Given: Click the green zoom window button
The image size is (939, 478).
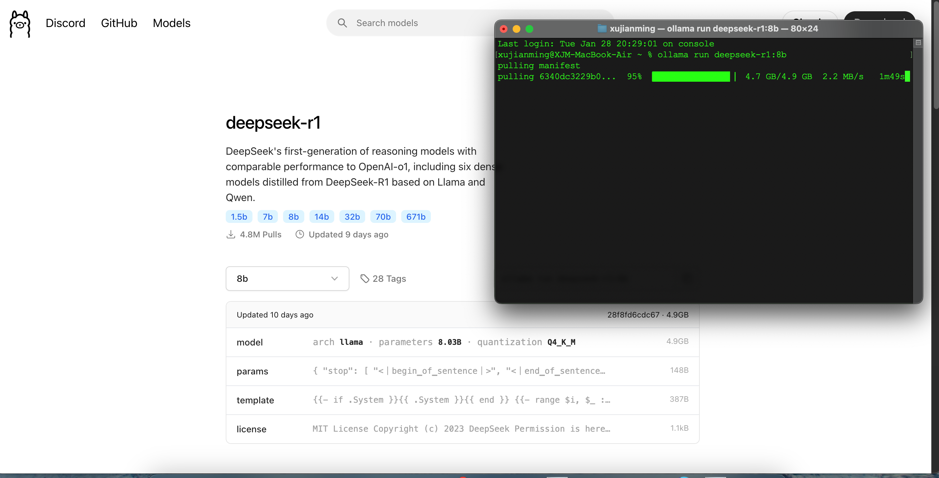Looking at the screenshot, I should pos(529,29).
